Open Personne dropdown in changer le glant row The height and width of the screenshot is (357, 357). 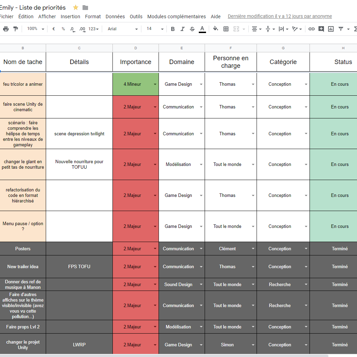253,165
